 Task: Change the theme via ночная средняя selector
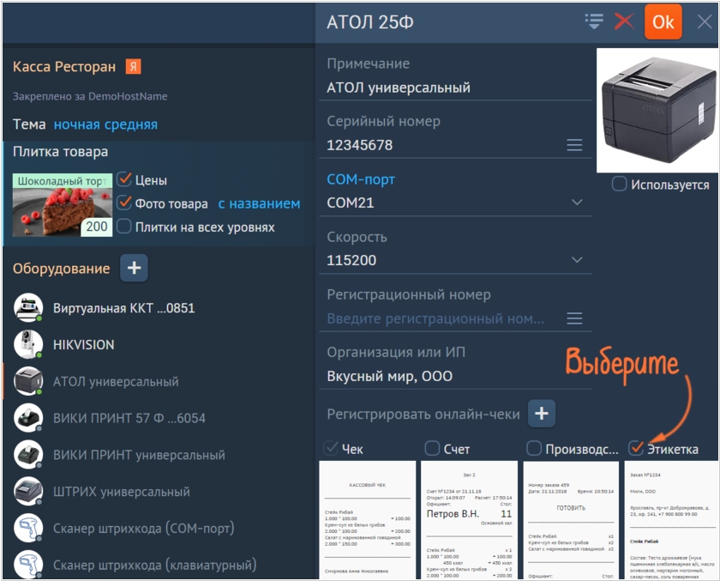[105, 124]
